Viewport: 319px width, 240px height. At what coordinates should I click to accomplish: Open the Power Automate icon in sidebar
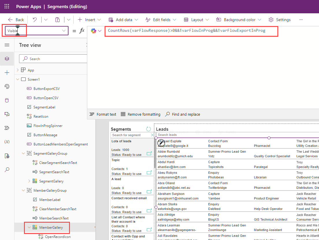7,128
